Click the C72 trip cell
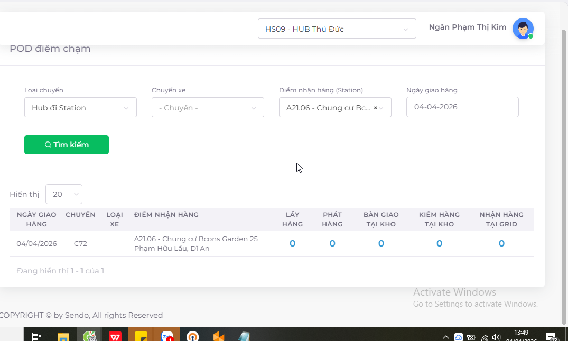The image size is (568, 341). (x=80, y=244)
